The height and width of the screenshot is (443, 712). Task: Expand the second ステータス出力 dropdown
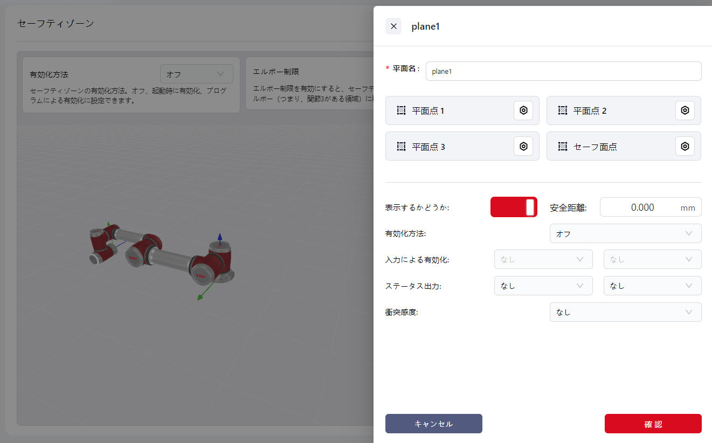652,286
